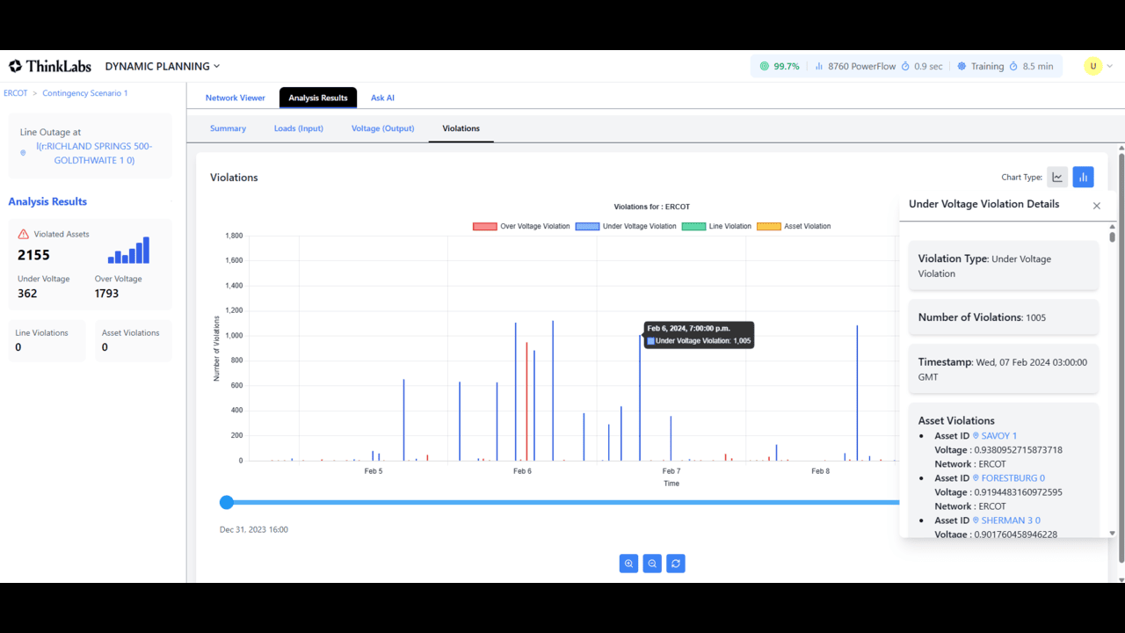Click the red Feb 6 over voltage bar
This screenshot has width=1125, height=633.
click(526, 402)
